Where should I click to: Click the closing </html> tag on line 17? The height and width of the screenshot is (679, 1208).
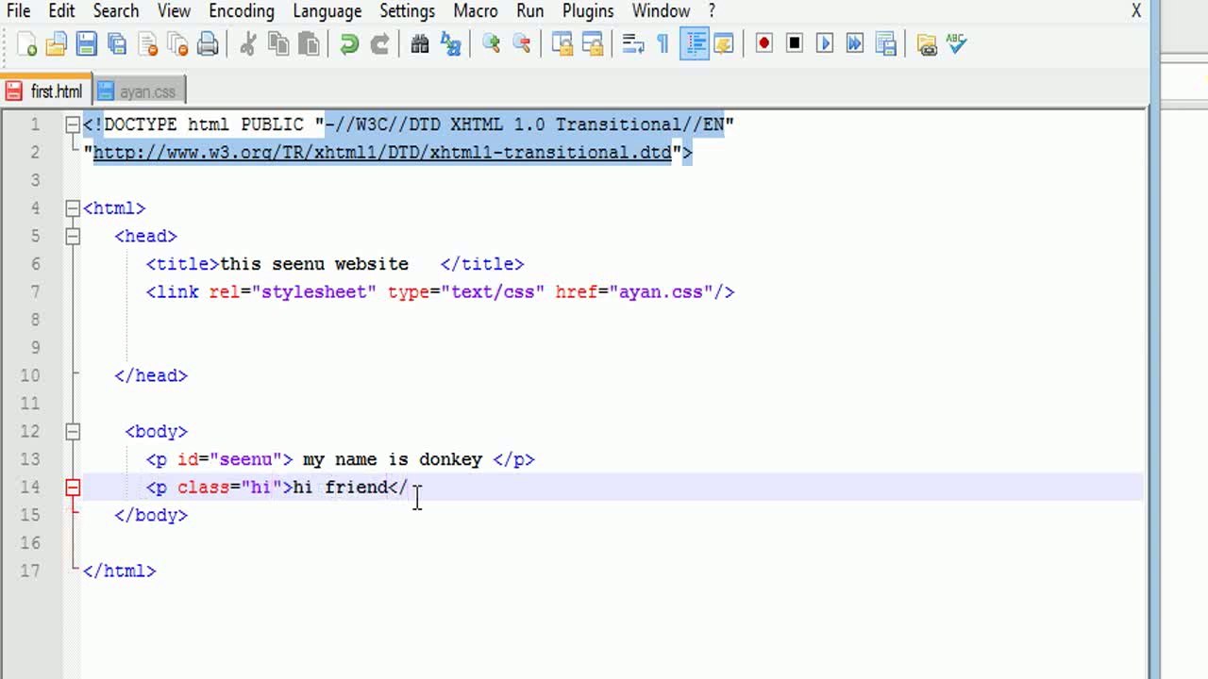120,571
